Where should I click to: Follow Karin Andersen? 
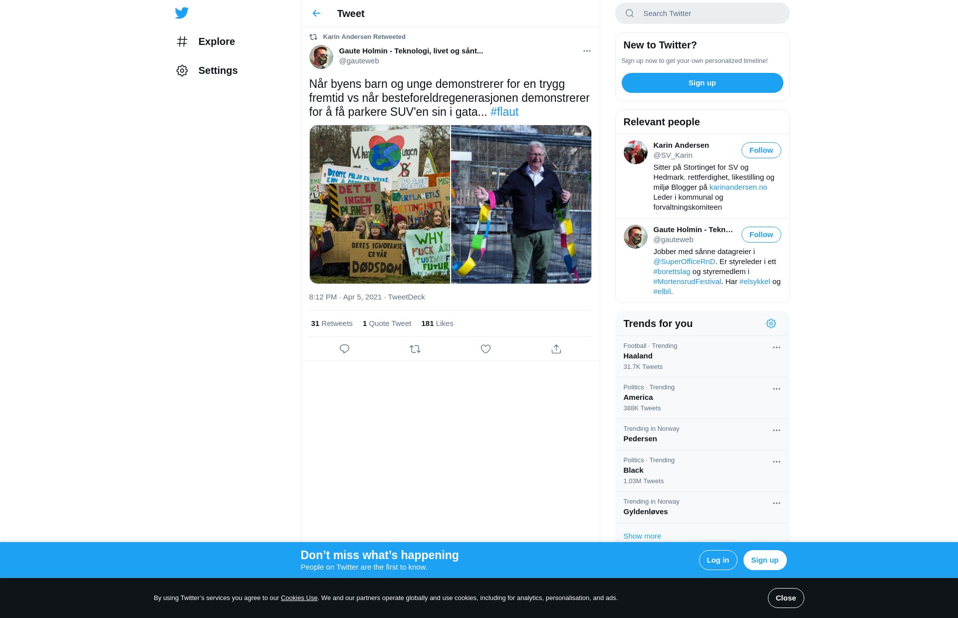pos(761,150)
